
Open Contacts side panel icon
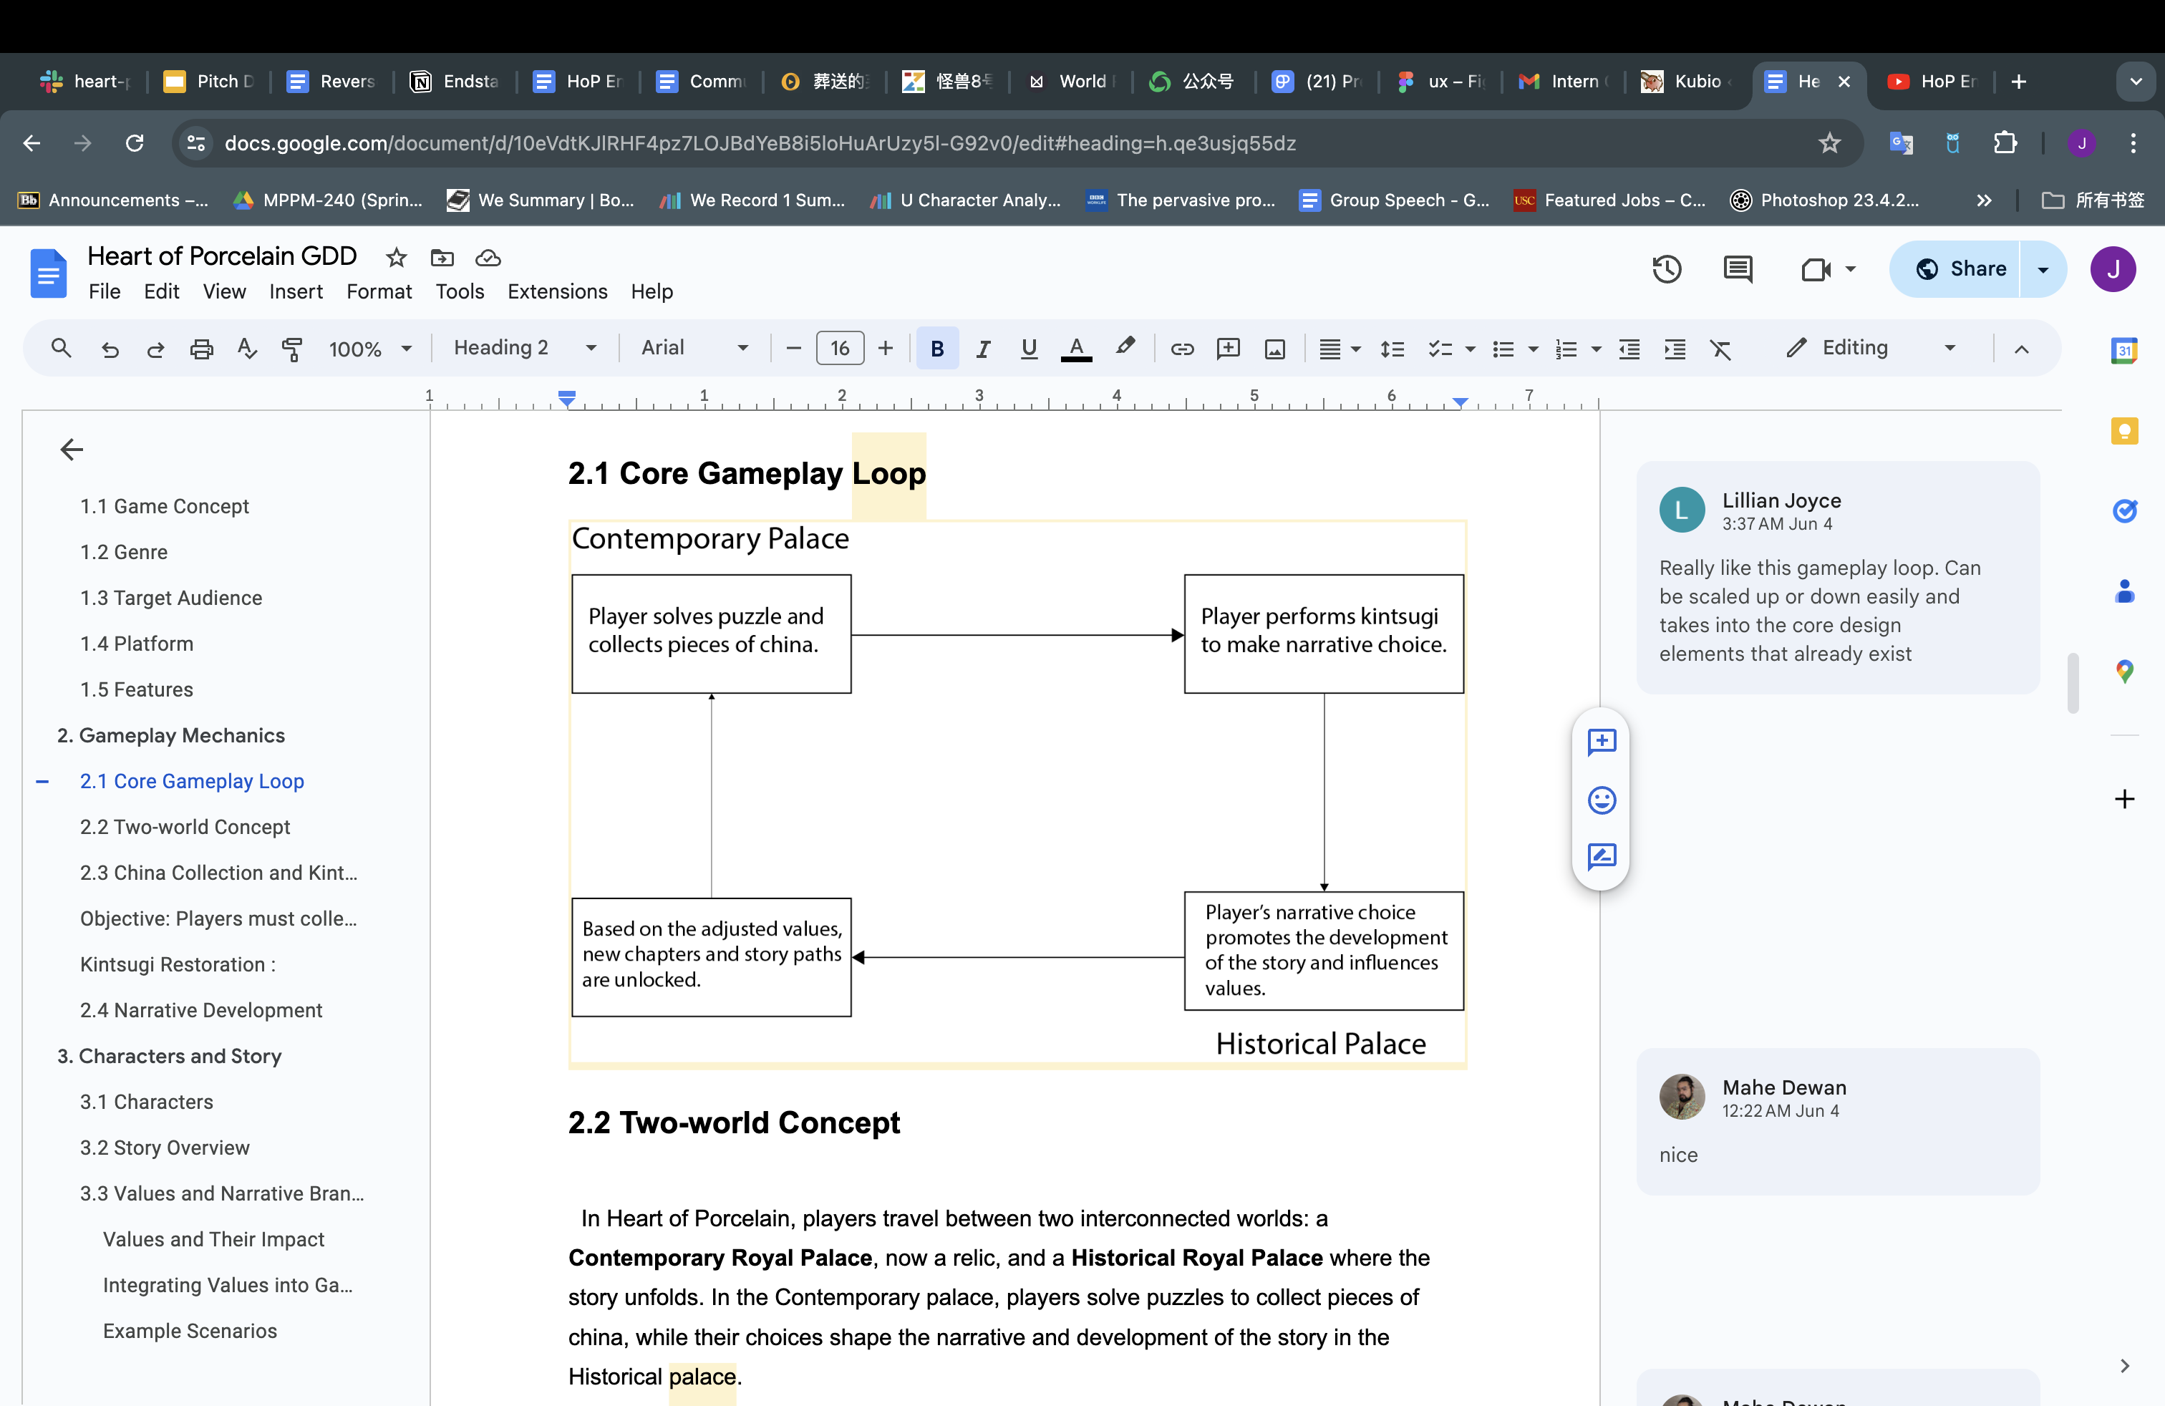point(2124,591)
